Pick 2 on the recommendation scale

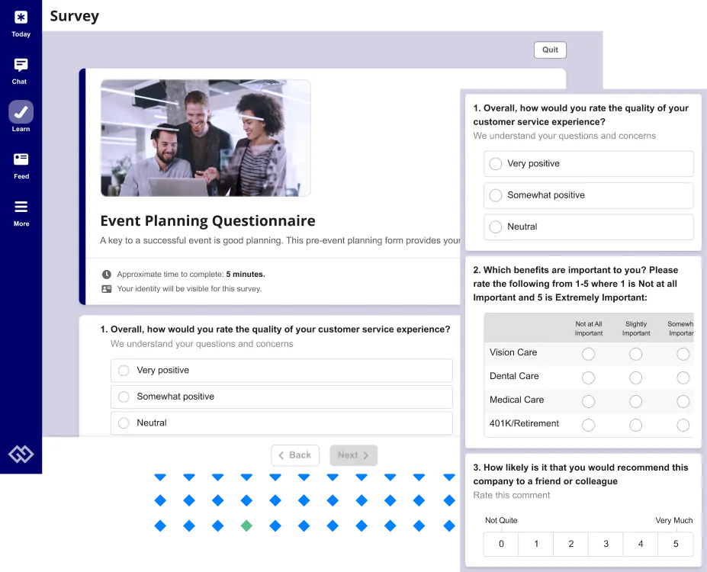570,544
